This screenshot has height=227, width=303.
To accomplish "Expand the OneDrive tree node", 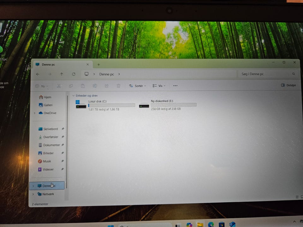I will (35, 113).
